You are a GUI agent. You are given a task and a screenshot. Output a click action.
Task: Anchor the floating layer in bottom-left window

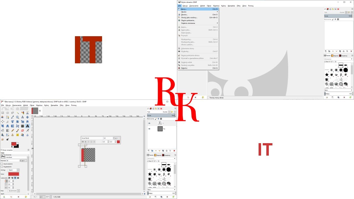tap(166, 151)
